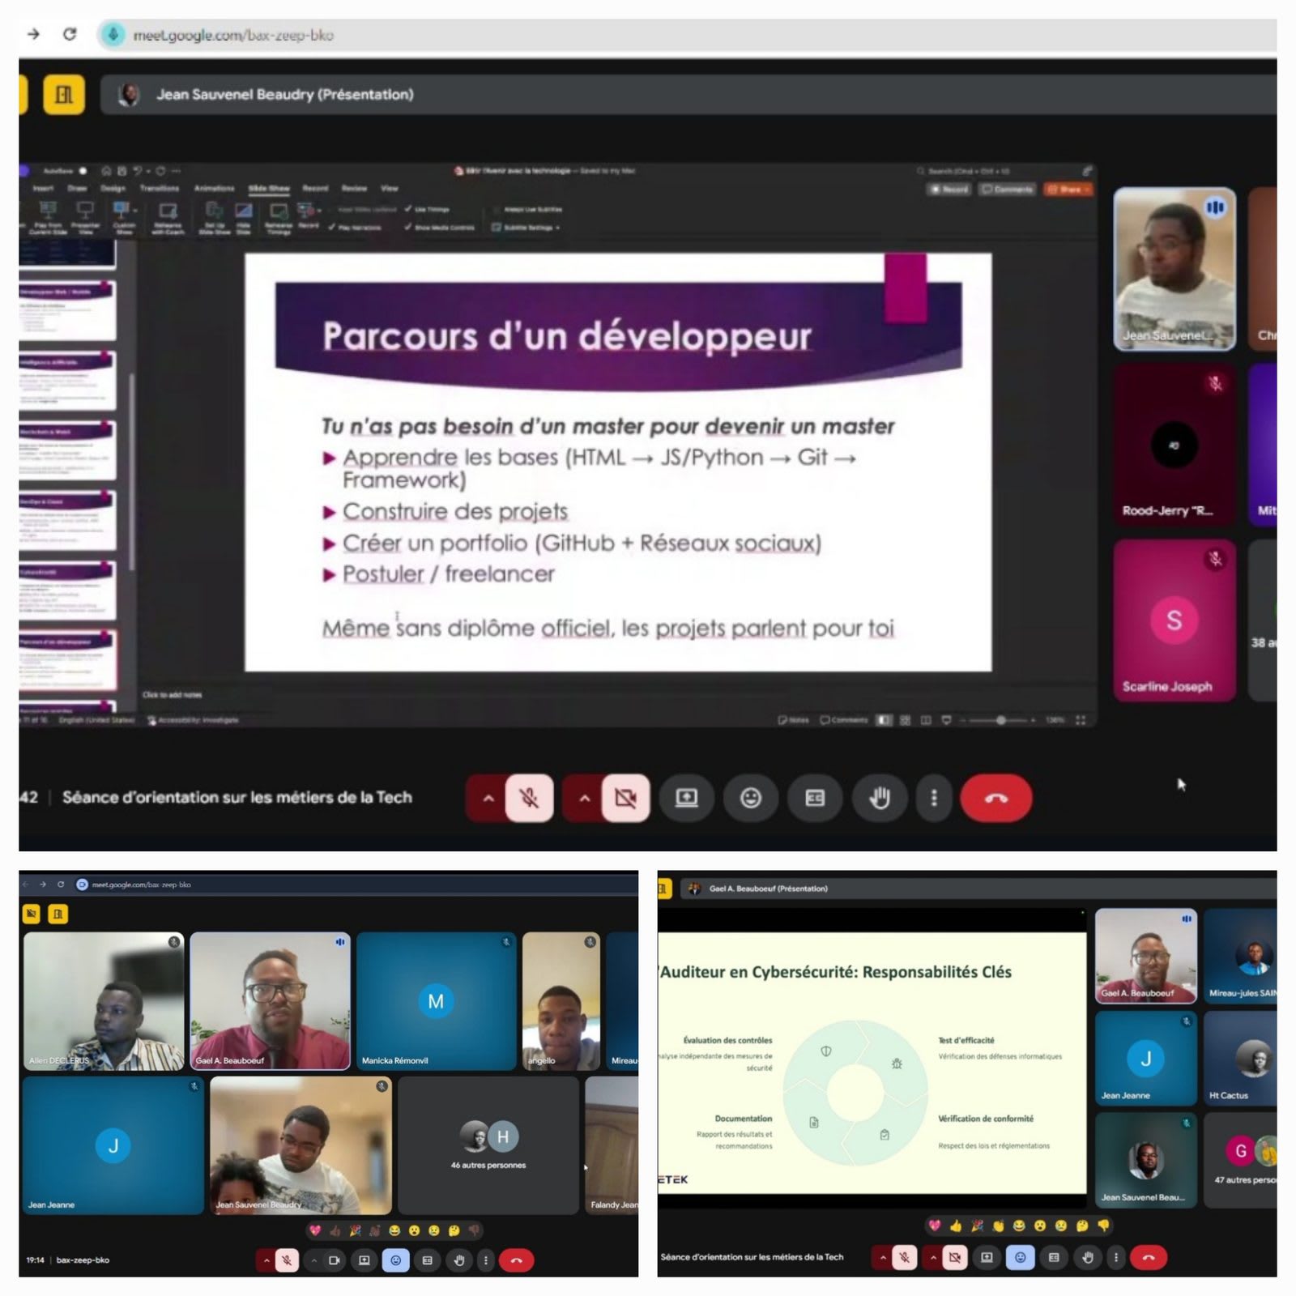Adjust PowerPoint zoom slider in status bar
This screenshot has height=1296, width=1296.
coord(1001,720)
